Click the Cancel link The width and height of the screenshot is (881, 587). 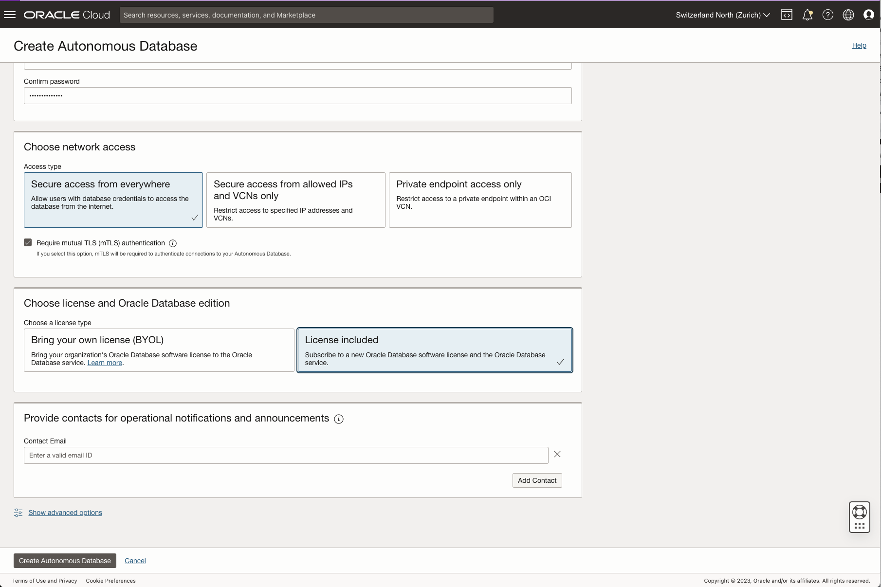[135, 561]
